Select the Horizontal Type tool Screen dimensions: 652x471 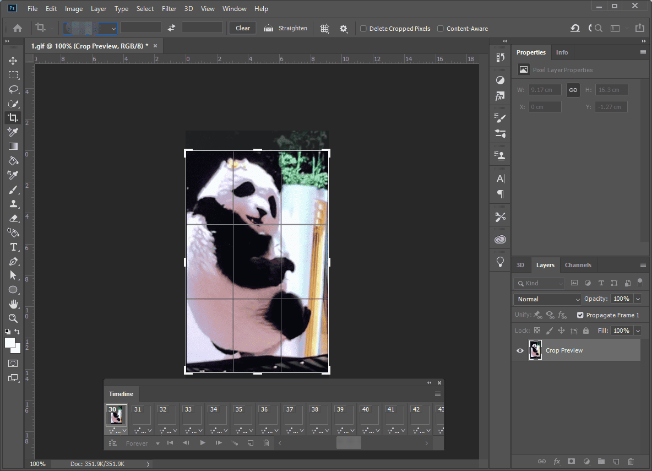(13, 247)
